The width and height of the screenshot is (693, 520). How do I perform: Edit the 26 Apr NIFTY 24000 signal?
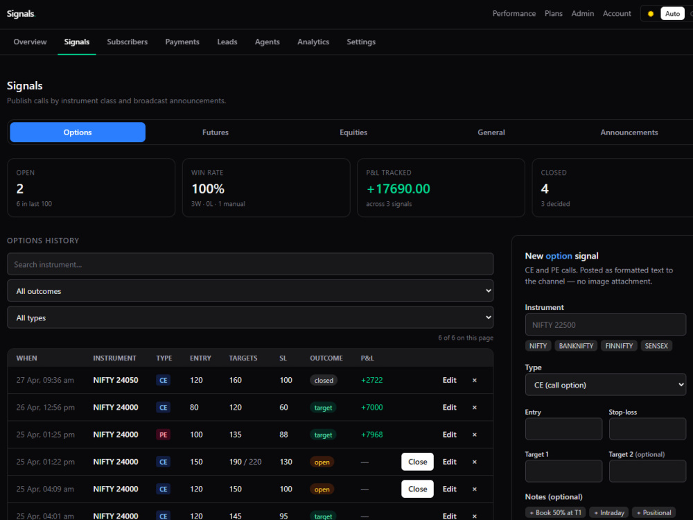coord(450,407)
